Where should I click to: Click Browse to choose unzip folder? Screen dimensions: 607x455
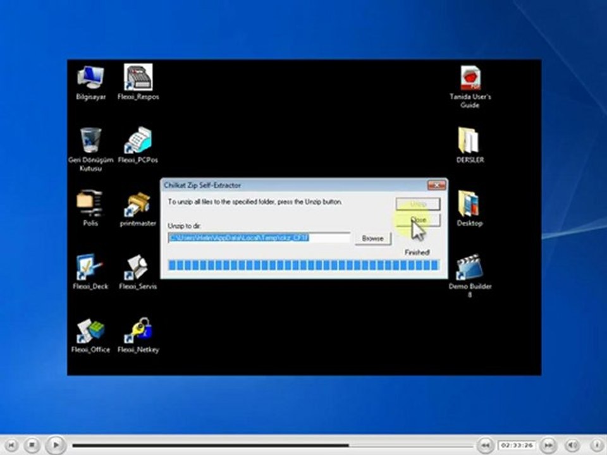(373, 238)
